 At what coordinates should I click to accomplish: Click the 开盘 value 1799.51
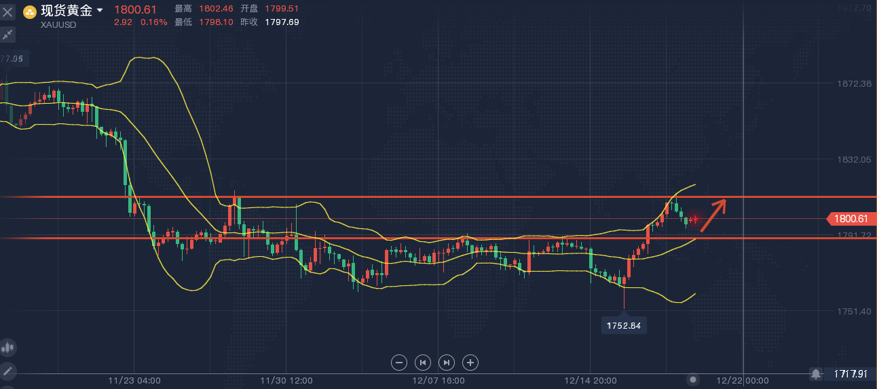(x=282, y=9)
